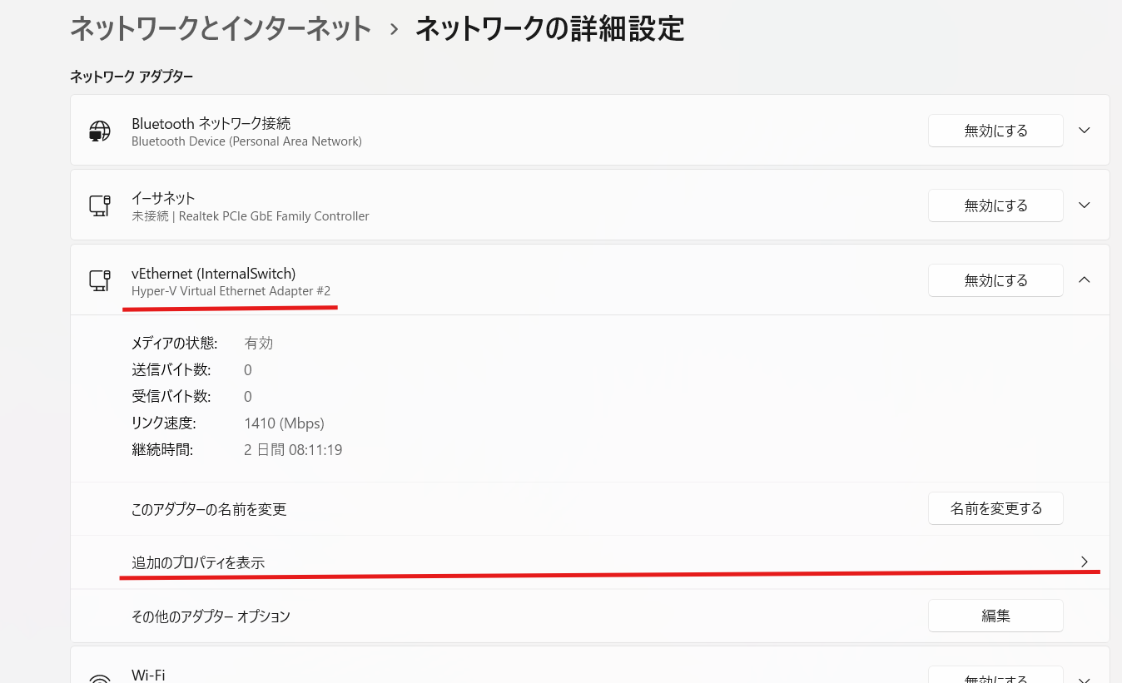Click the Bluetooth Device (Personal Area Network) row
The image size is (1122, 683).
click(246, 141)
